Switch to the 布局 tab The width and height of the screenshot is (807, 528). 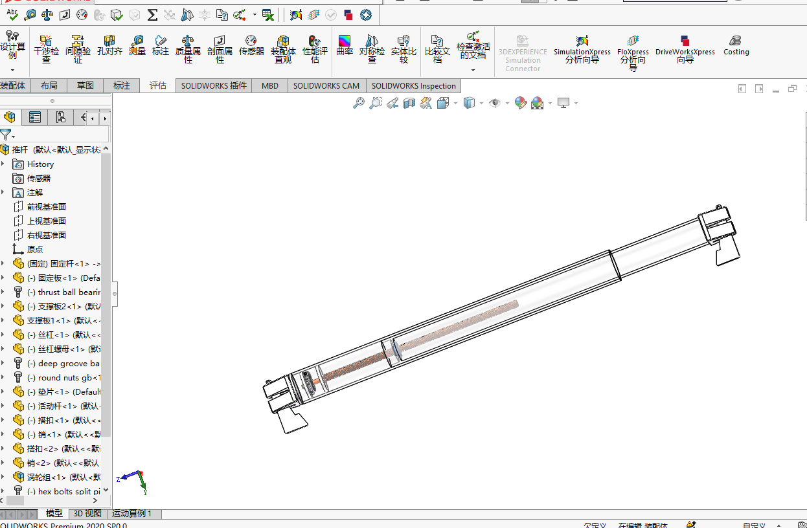click(x=49, y=85)
